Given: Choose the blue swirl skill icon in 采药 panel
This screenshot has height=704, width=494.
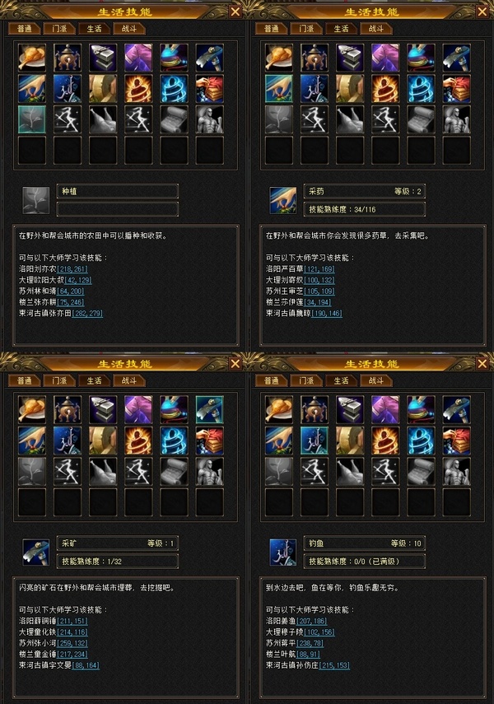Looking at the screenshot, I should [x=421, y=88].
